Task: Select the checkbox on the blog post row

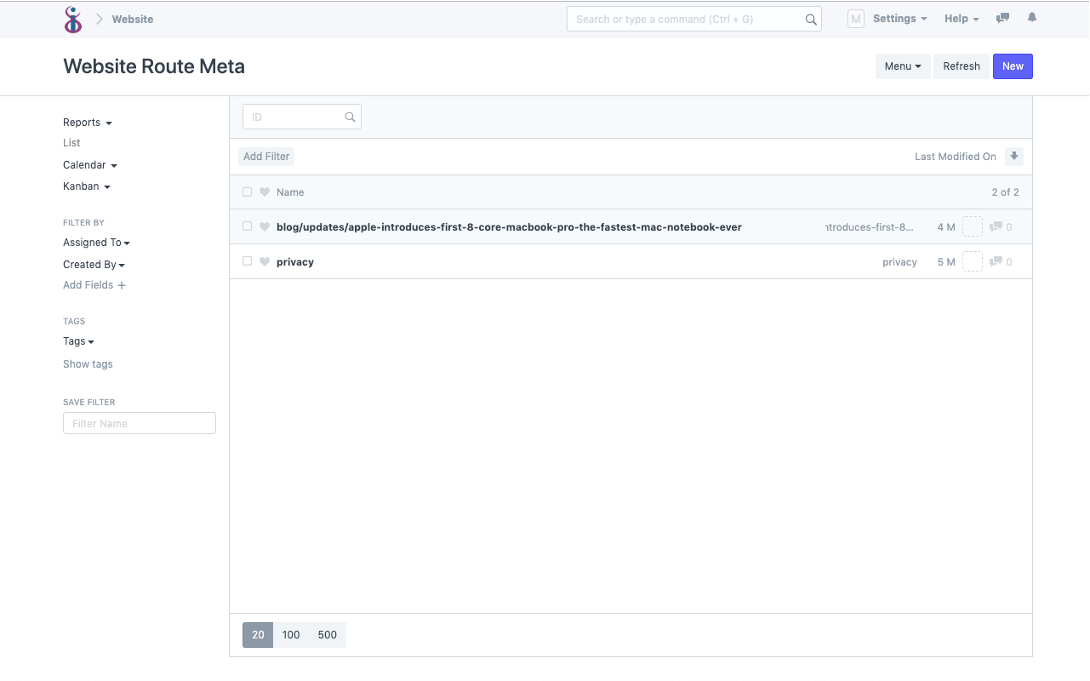Action: (247, 226)
